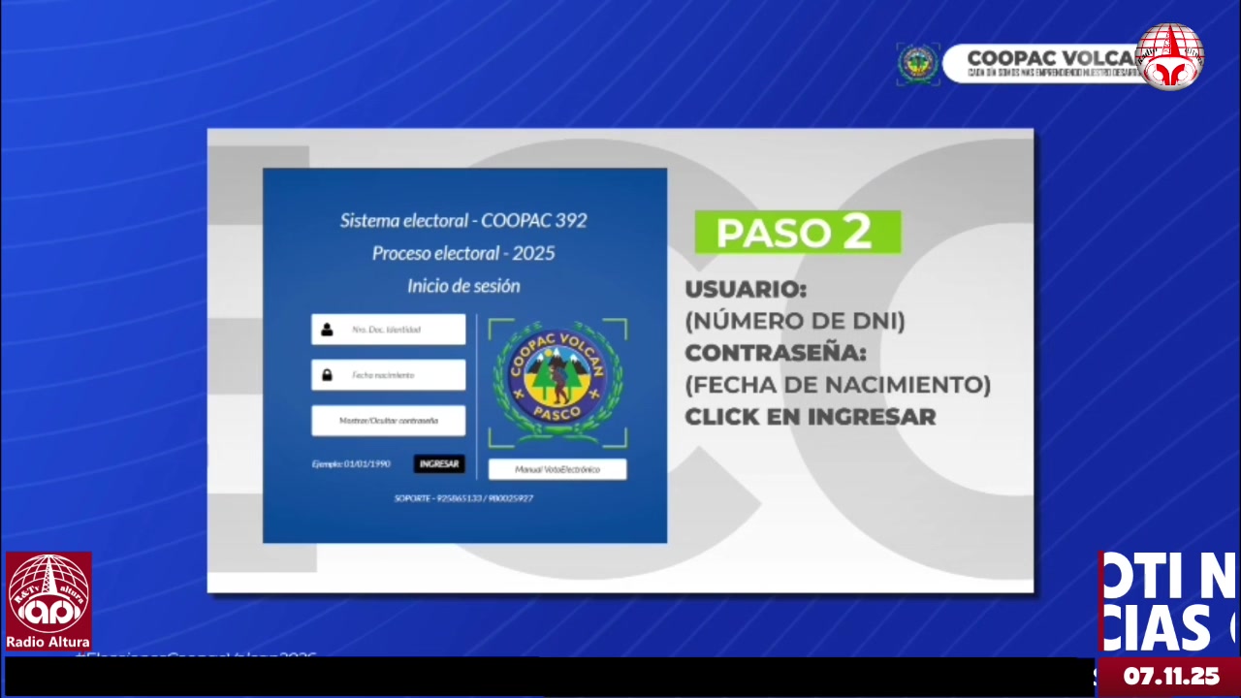Click the 'Sistema electoral - COOPAC 392' heading
The height and width of the screenshot is (698, 1241).
click(463, 221)
